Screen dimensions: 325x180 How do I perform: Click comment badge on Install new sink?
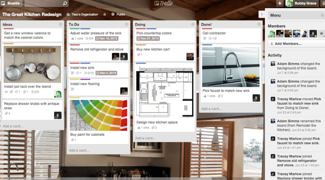[79, 73]
